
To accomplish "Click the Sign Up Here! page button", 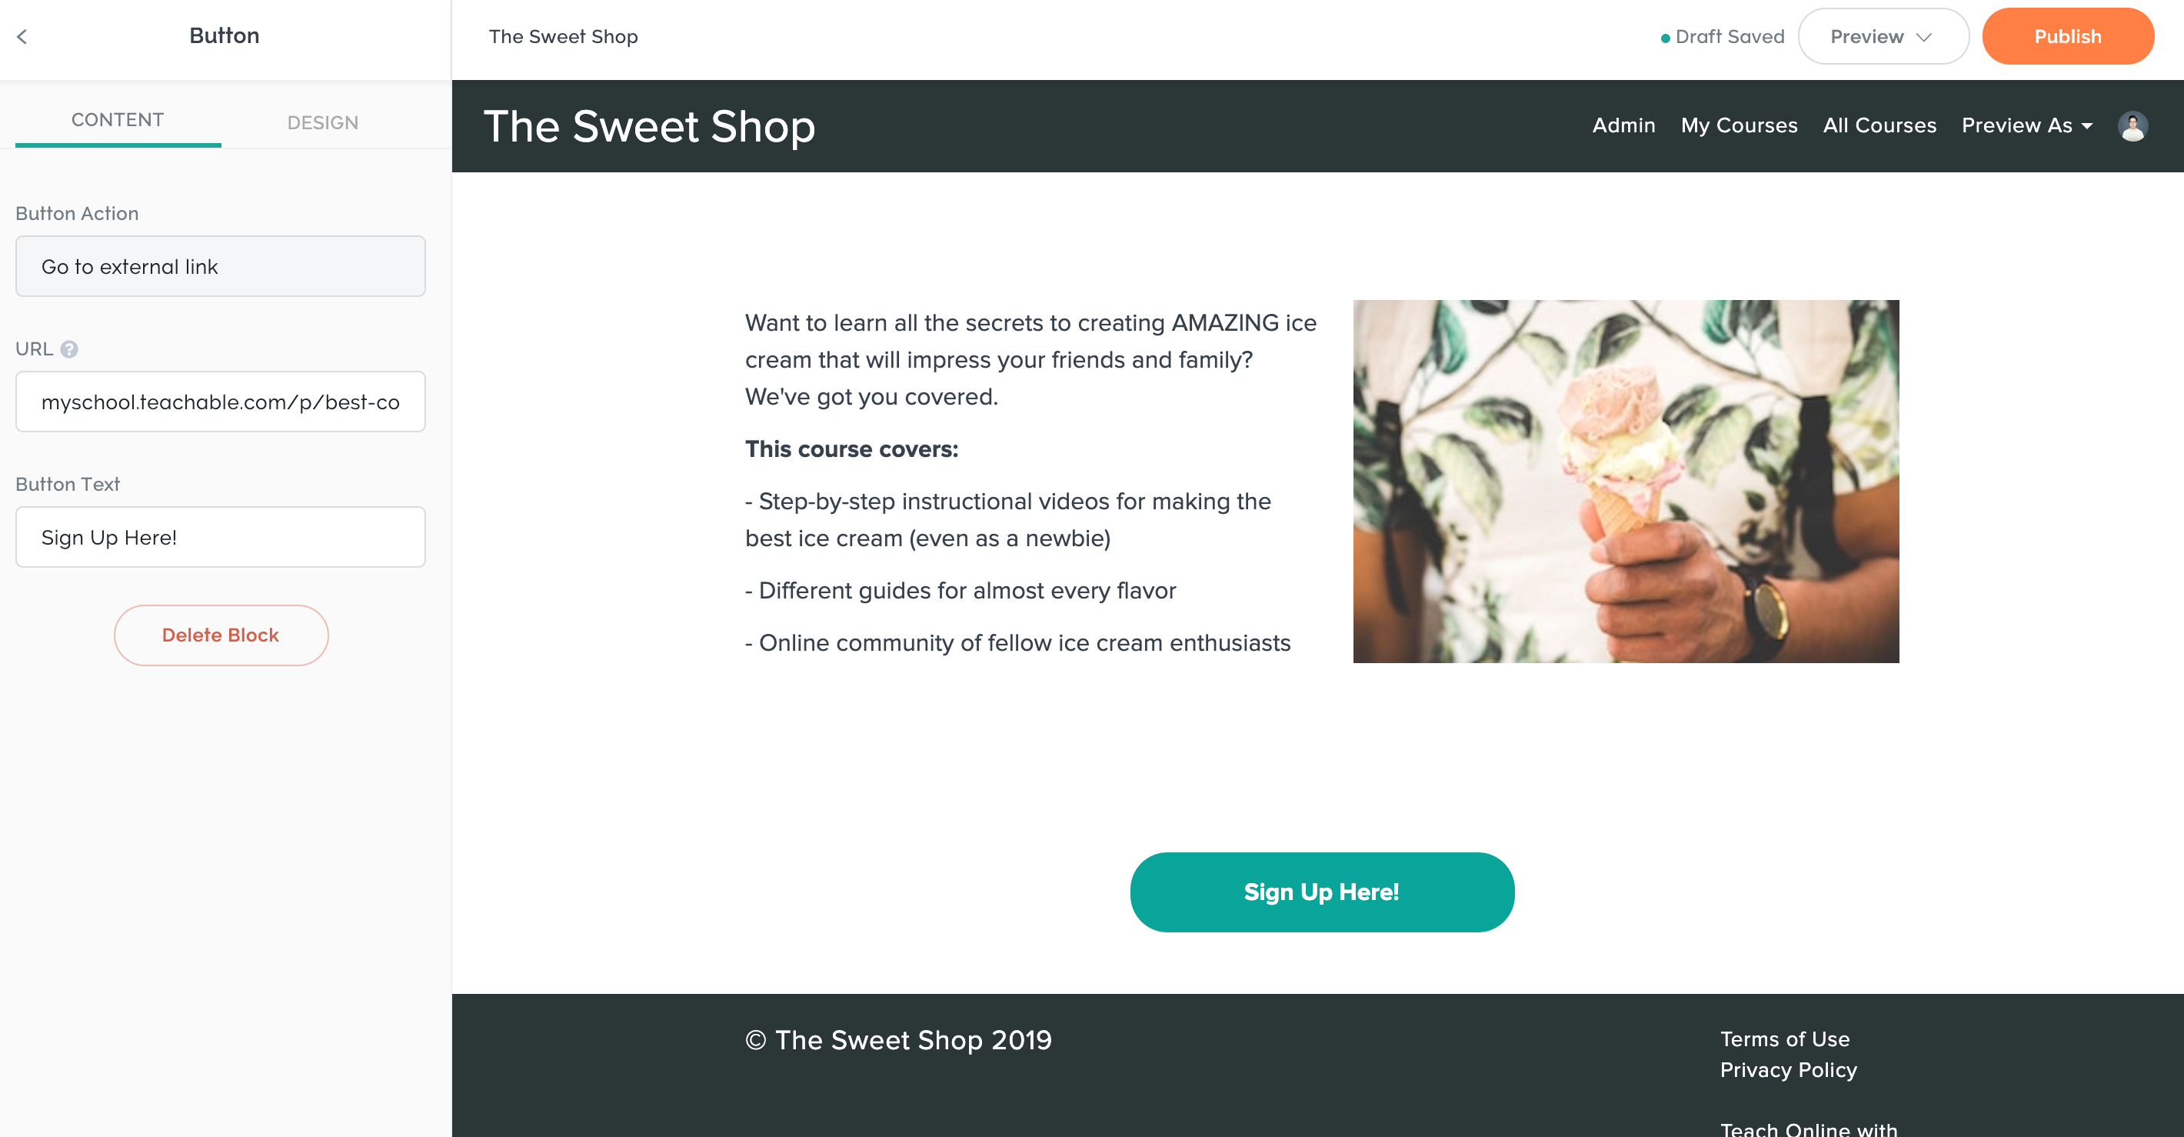I will coord(1322,892).
